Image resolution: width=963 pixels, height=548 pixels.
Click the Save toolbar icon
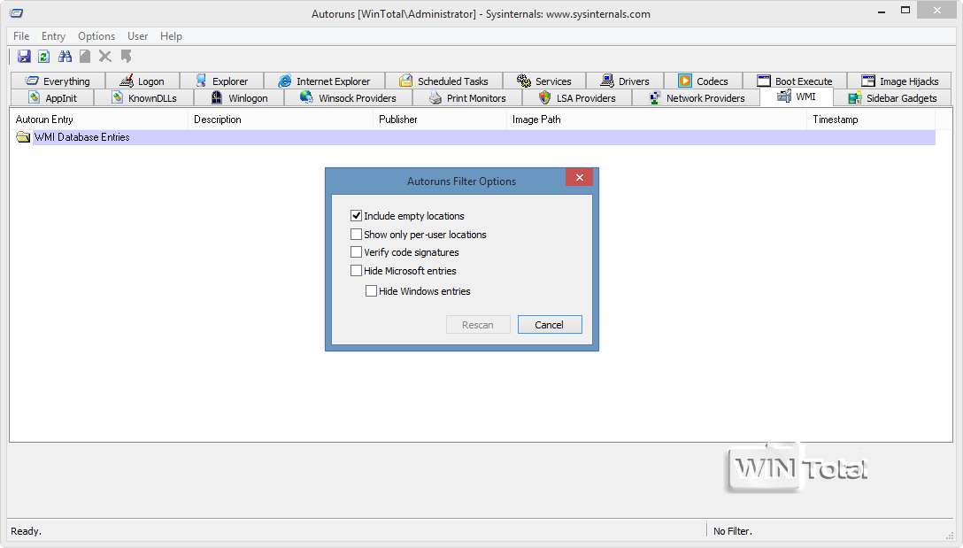[x=24, y=57]
